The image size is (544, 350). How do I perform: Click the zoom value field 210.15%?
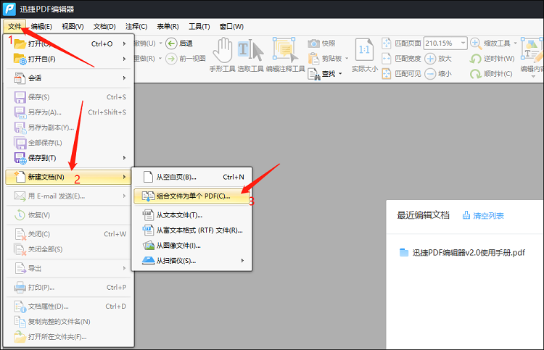[x=440, y=43]
